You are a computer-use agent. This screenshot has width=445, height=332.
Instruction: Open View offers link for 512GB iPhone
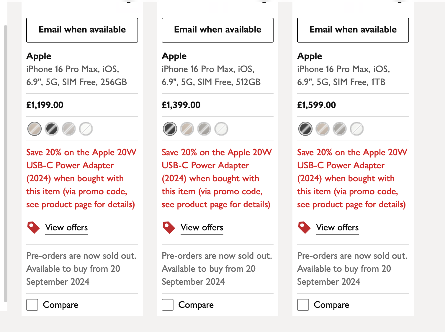[202, 227]
